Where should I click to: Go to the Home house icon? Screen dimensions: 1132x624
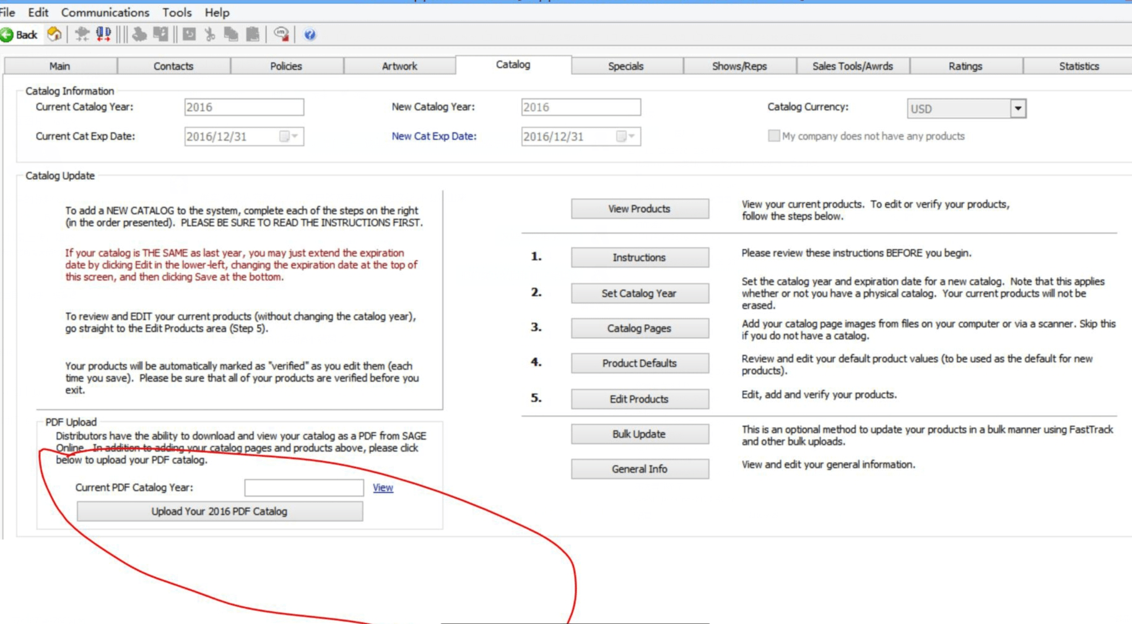coord(54,34)
